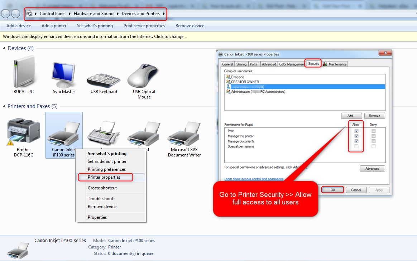Choose Printer properties from context menu

point(111,177)
